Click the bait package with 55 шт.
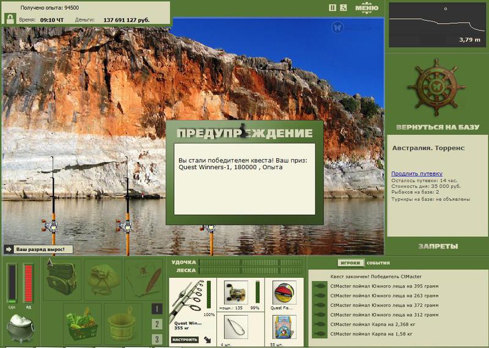 (284, 327)
